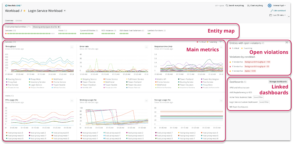Toggle Tower-Phoenix legend in Error rate
This screenshot has height=144, width=294.
pyautogui.click(x=88, y=82)
